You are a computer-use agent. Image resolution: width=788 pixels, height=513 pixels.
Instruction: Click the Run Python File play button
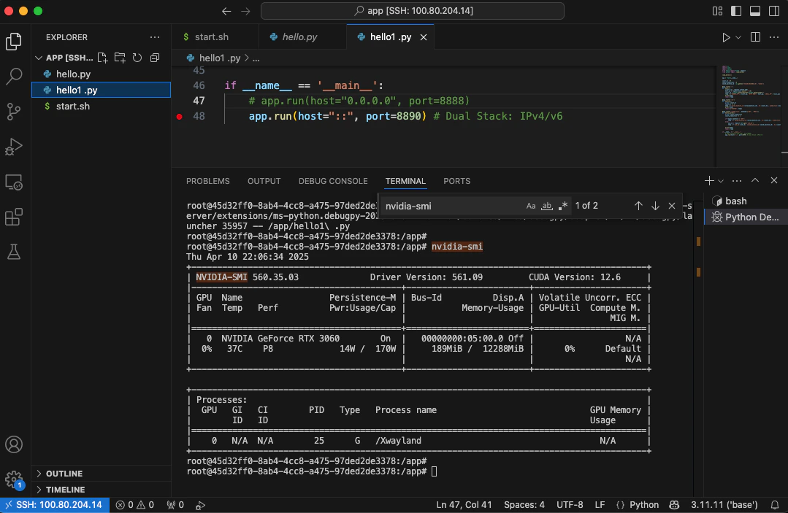[x=725, y=37]
